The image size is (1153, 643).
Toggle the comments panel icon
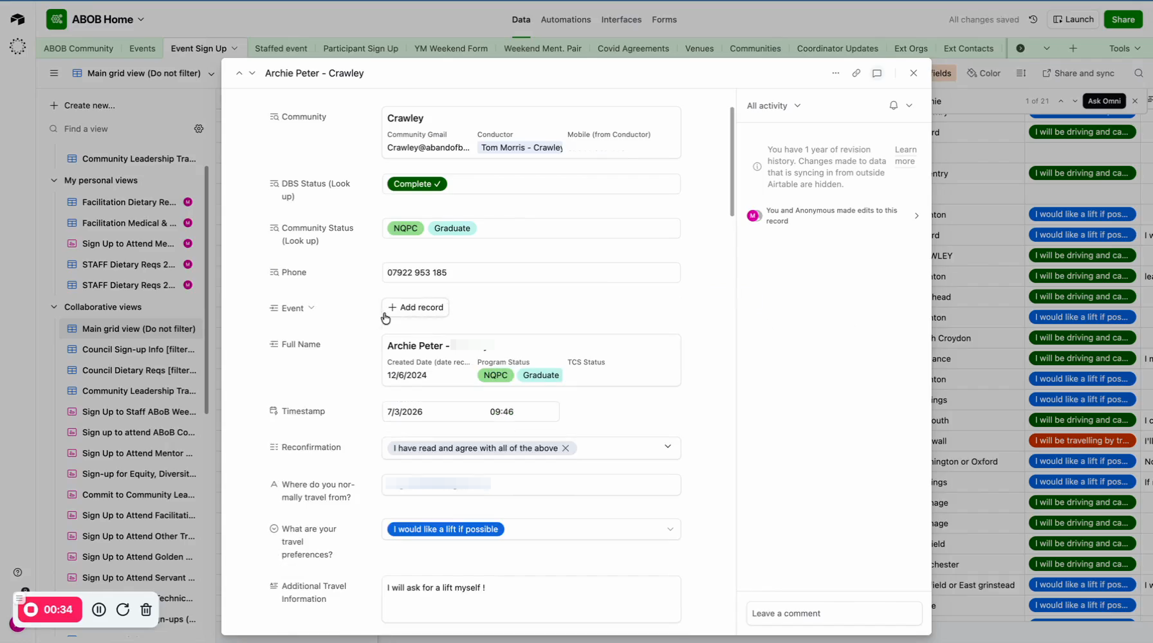point(876,73)
